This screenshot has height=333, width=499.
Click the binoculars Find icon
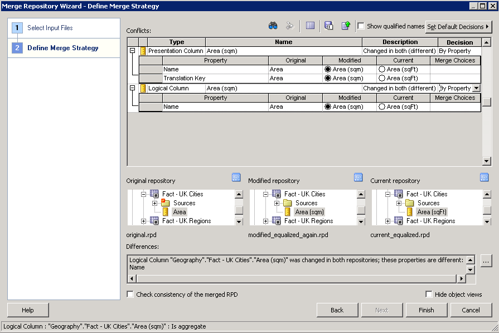pos(273,26)
